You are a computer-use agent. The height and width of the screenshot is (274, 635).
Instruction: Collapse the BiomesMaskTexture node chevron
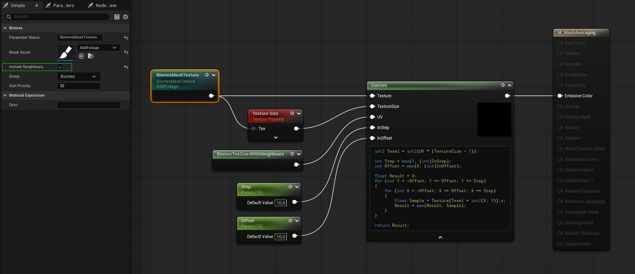click(214, 75)
